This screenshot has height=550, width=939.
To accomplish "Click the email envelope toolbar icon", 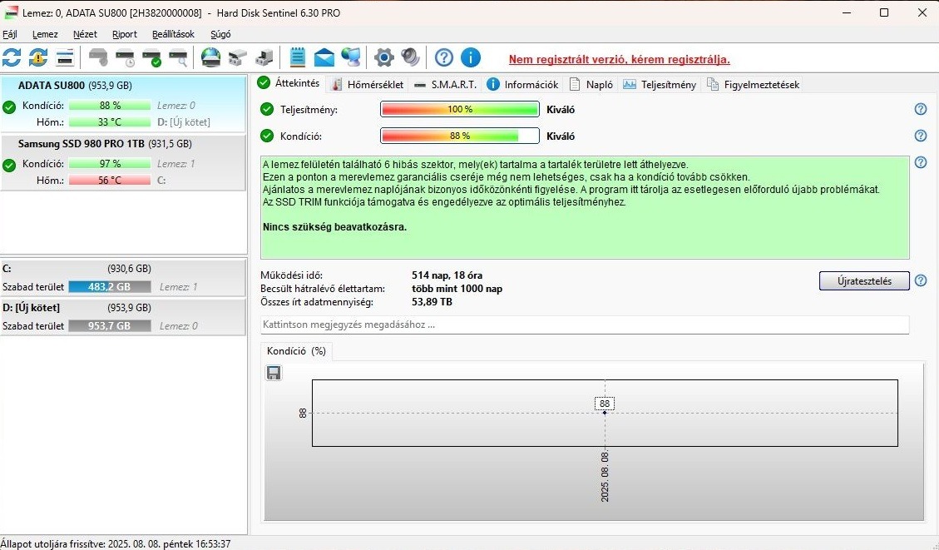I will (x=324, y=57).
